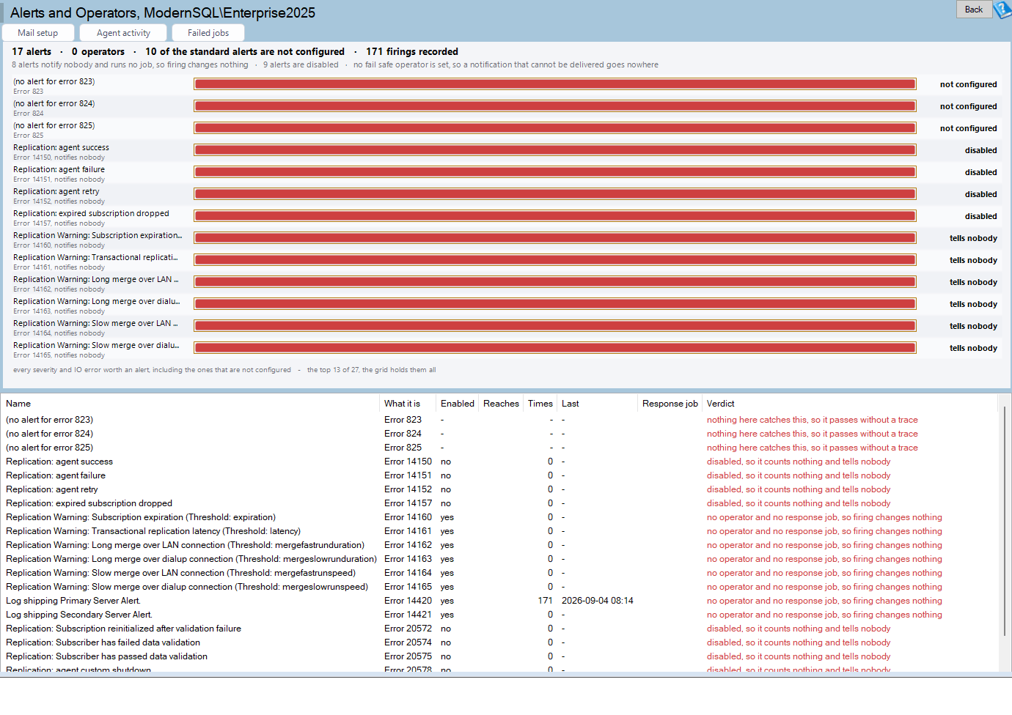
Task: Select grid row '(no alert for error 824)'
Action: point(500,434)
